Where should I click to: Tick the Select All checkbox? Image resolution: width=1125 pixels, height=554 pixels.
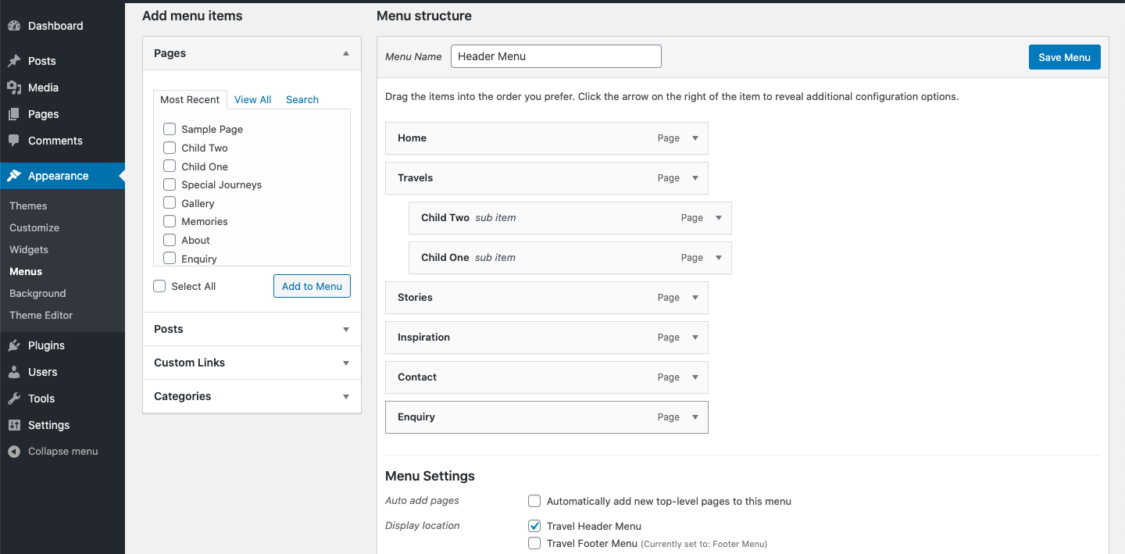click(x=159, y=286)
